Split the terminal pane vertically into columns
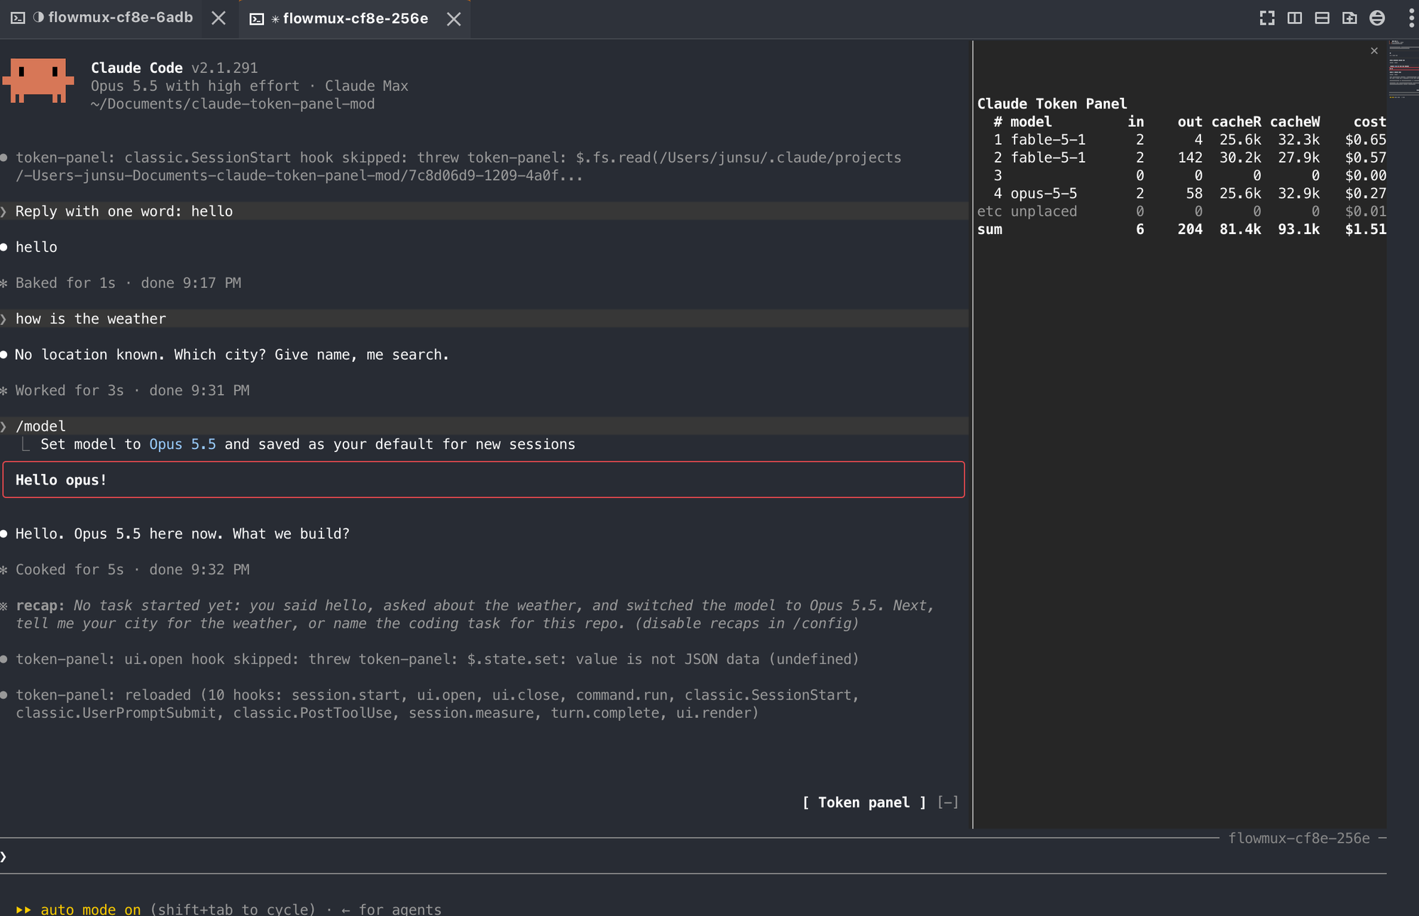The width and height of the screenshot is (1419, 916). (x=1295, y=18)
